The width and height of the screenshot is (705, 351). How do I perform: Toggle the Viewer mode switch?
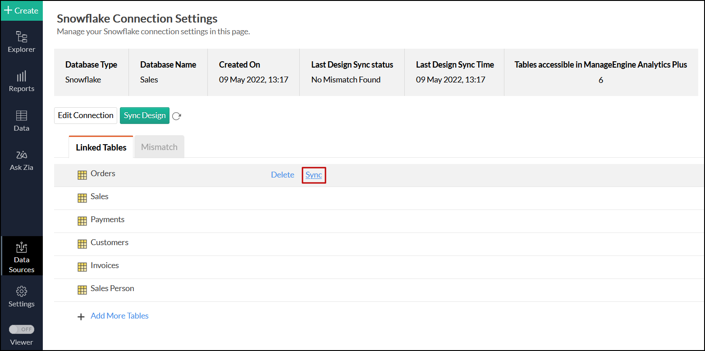point(22,329)
